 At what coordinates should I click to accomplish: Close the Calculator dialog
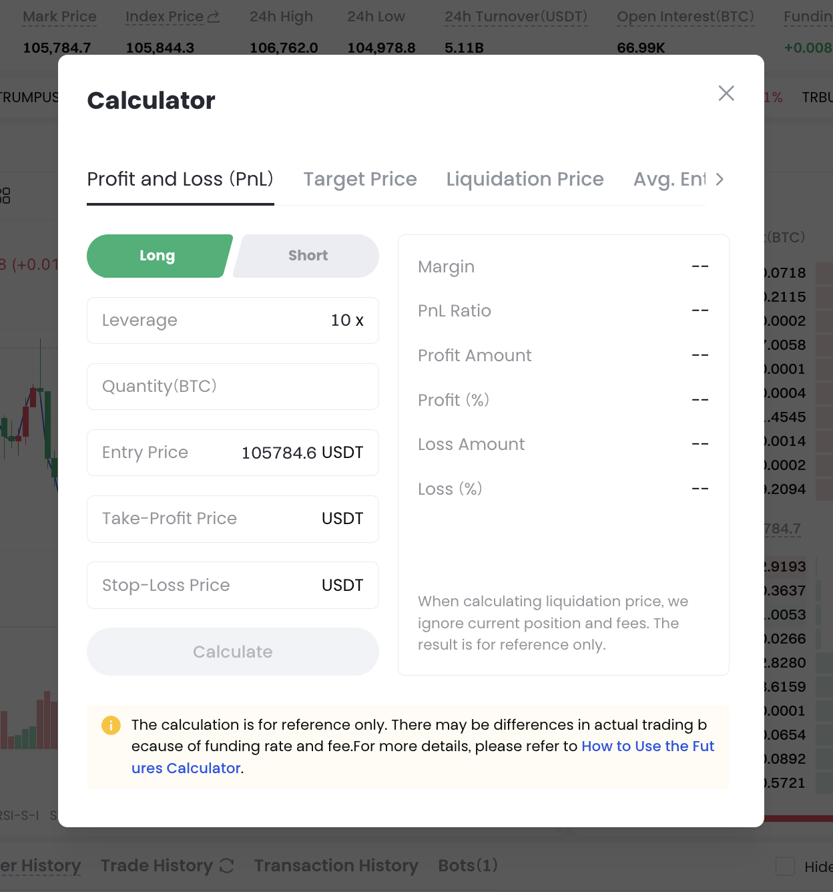[726, 93]
